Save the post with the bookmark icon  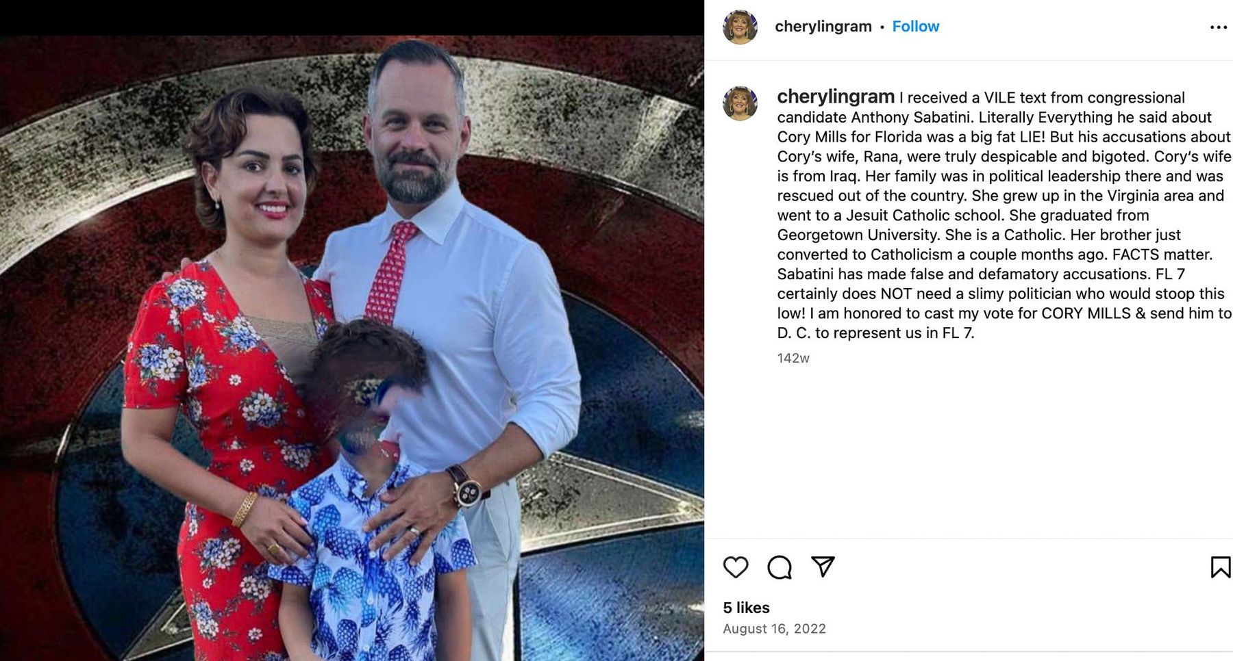click(1220, 567)
